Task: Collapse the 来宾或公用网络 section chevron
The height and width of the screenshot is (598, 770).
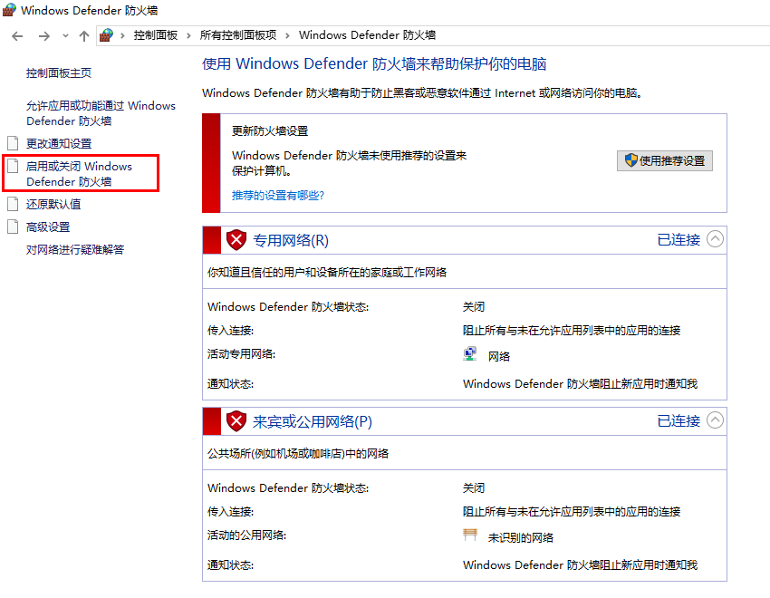Action: 715,420
